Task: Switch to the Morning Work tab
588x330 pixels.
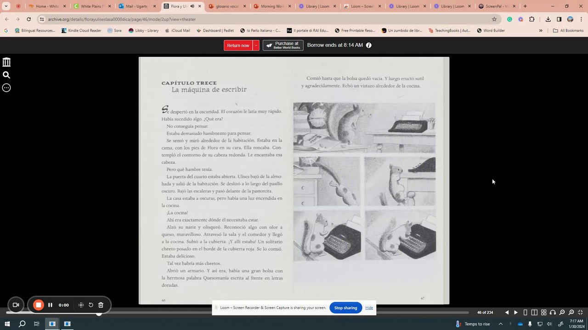Action: click(x=271, y=6)
